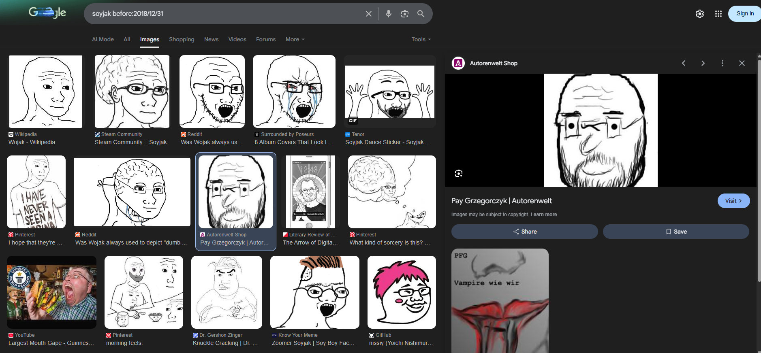Open the Wikipedia Wojak thumbnail

[x=46, y=91]
